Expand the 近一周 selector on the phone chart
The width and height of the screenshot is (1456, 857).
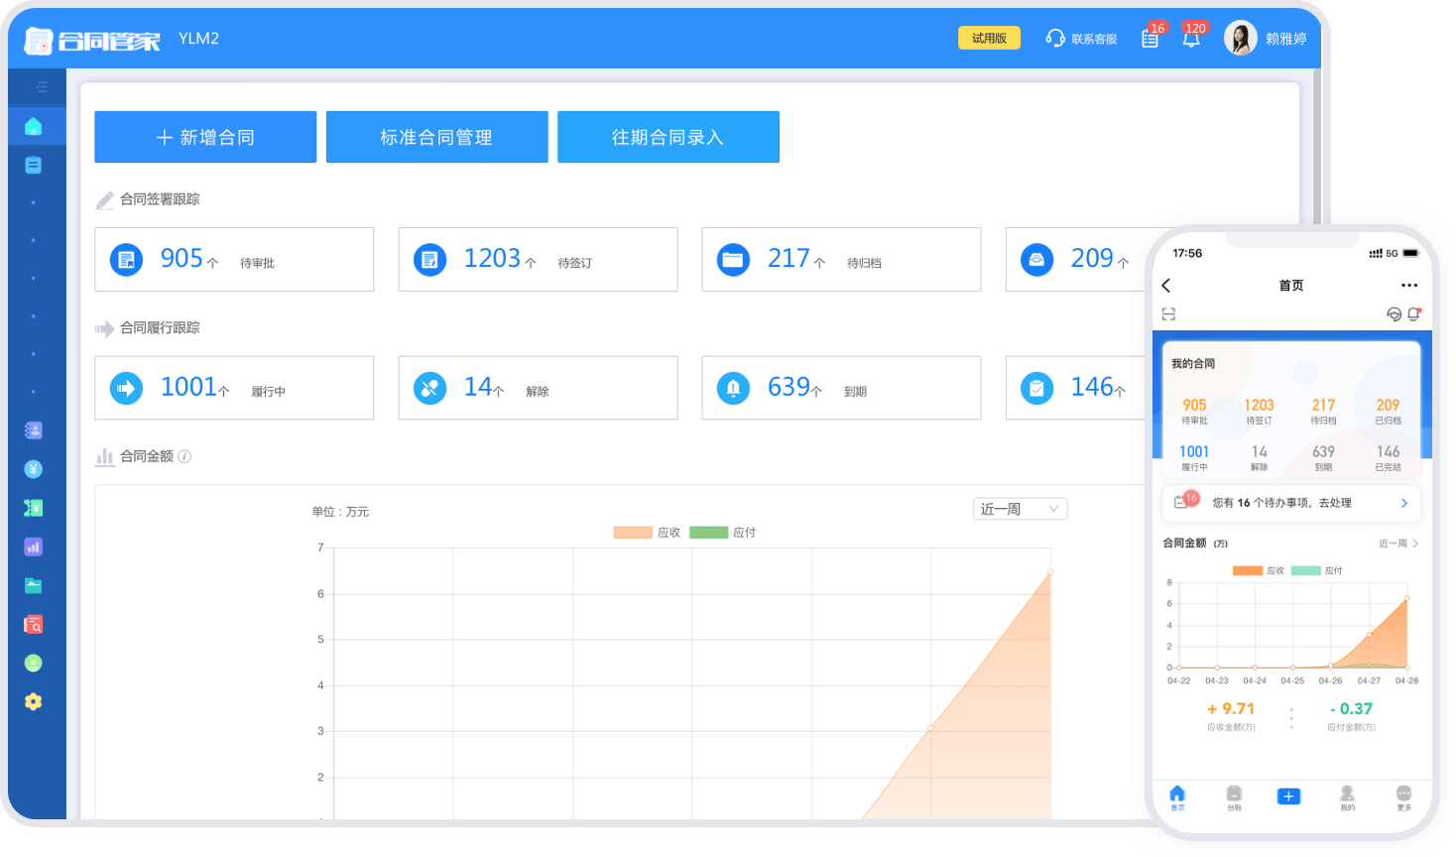point(1398,544)
